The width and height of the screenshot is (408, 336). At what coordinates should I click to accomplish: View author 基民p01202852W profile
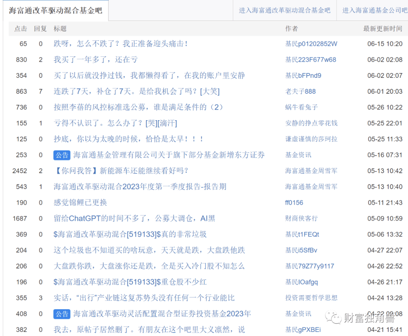[311, 44]
